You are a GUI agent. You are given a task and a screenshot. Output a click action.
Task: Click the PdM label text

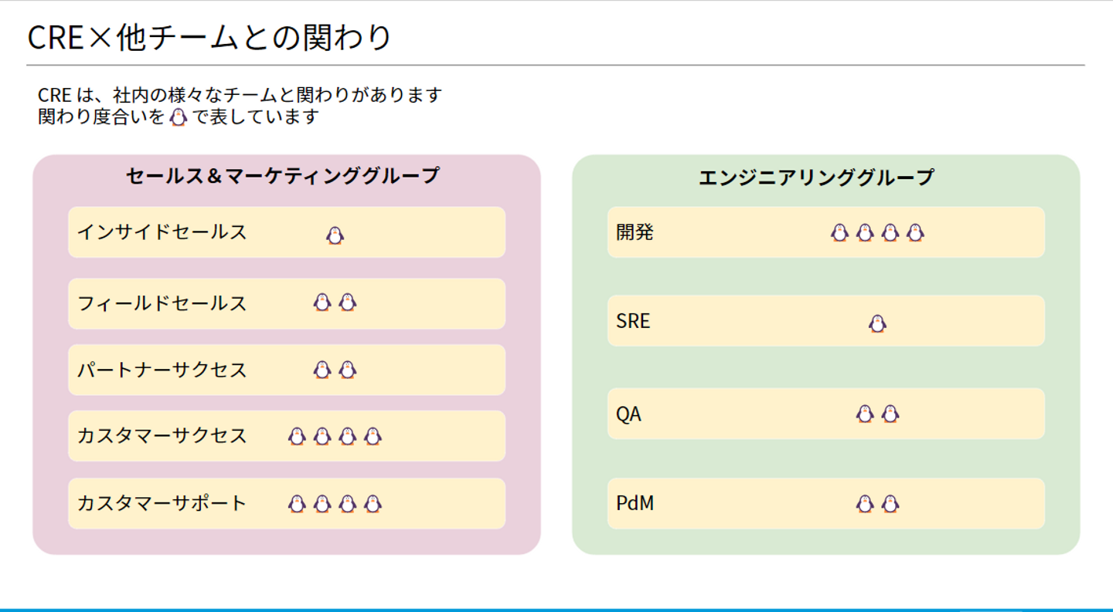635,503
